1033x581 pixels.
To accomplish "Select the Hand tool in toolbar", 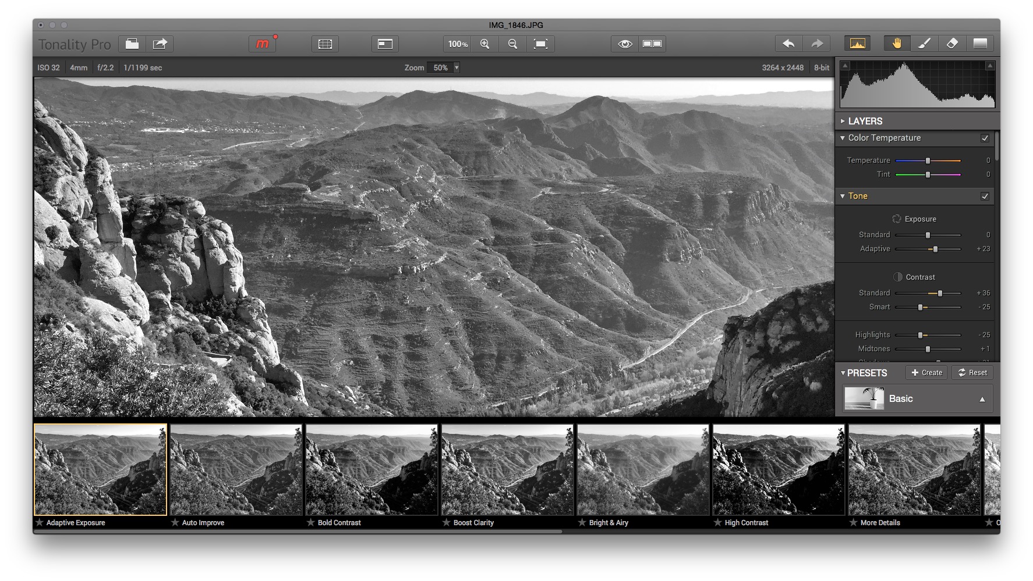I will (x=897, y=43).
